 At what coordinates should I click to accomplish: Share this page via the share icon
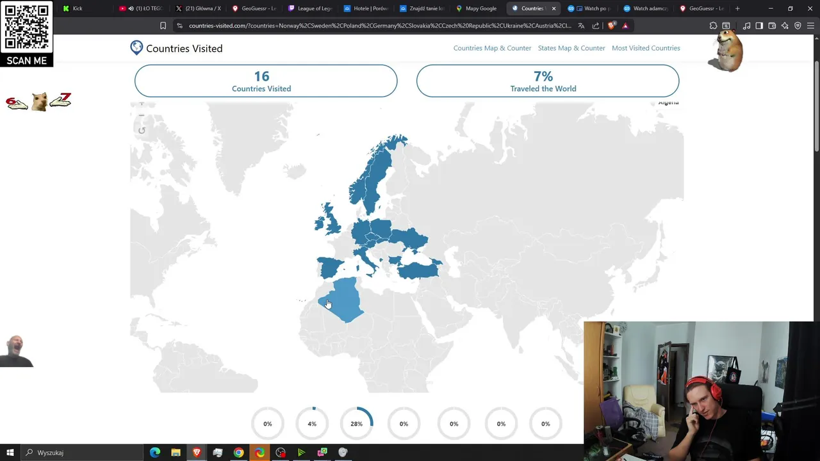[596, 26]
